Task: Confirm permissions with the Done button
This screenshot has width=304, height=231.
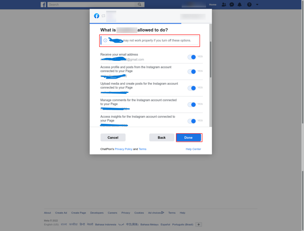Action: (189, 137)
